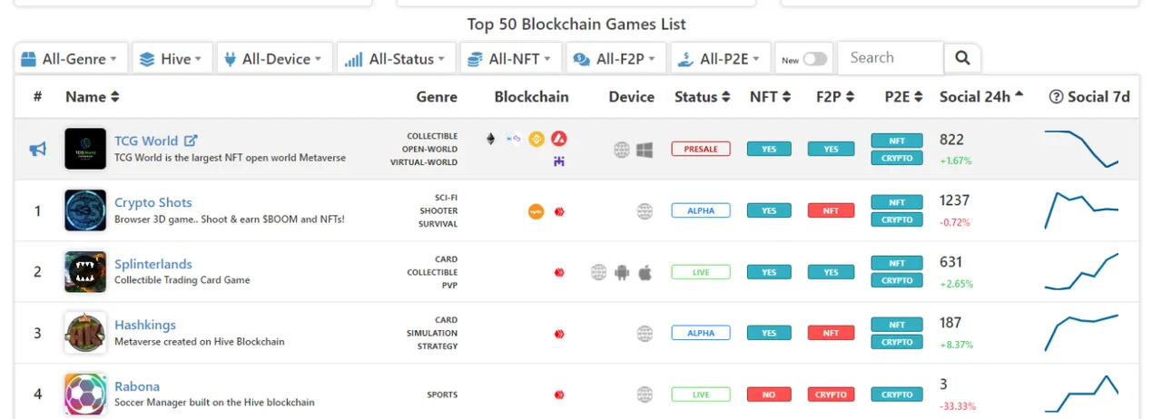
Task: Open the Crypto Shots game link
Action: click(x=153, y=202)
